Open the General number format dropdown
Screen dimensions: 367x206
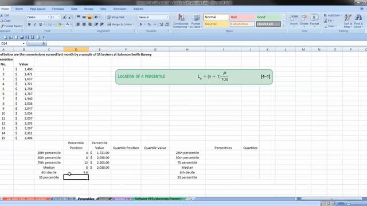pyautogui.click(x=167, y=17)
